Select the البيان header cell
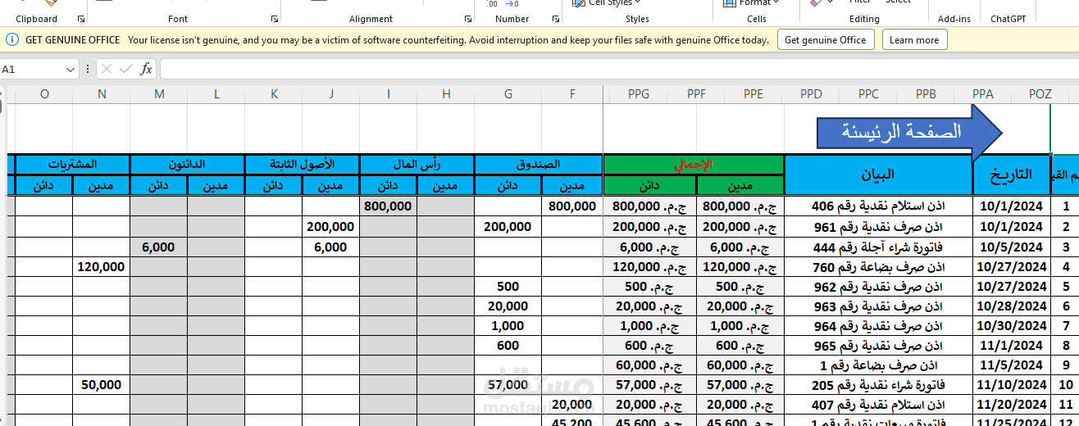This screenshot has height=426, width=1079. pos(878,174)
